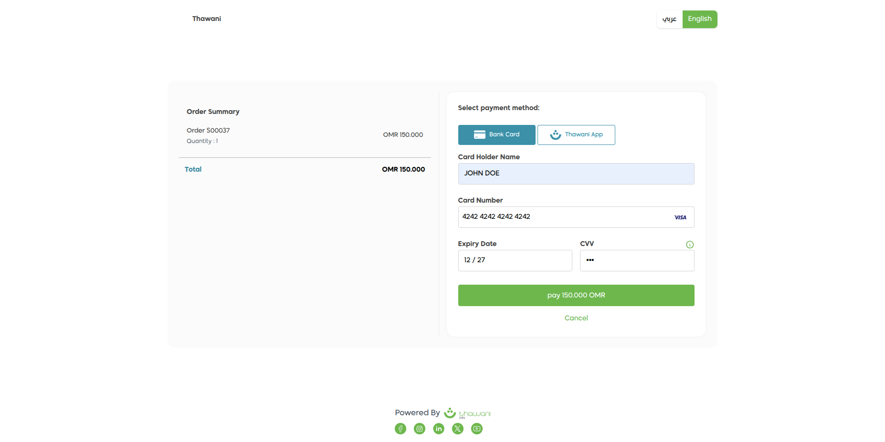
Task: Choose the Thawani App payment tab
Action: [x=576, y=135]
